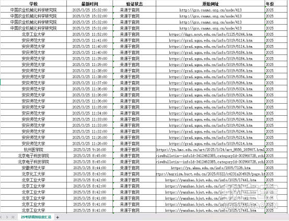Image resolution: width=289 pixels, height=221 pixels.
Task: Select the 安徽师范大学 cell
Action: (x=33, y=168)
